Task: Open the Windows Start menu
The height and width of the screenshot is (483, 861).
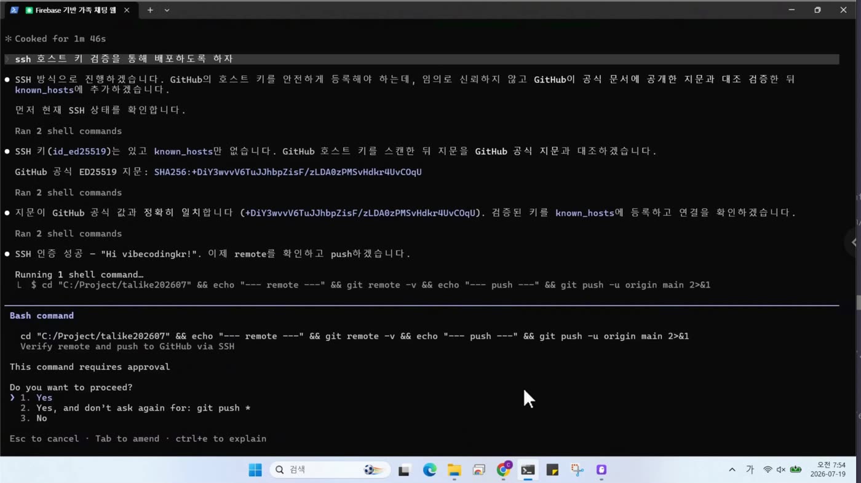Action: (255, 470)
